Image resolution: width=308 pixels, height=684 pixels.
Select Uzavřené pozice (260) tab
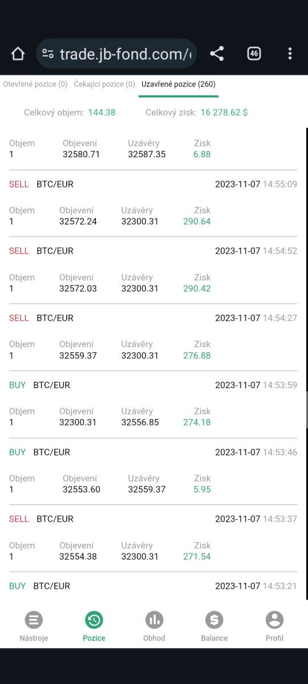coord(179,84)
